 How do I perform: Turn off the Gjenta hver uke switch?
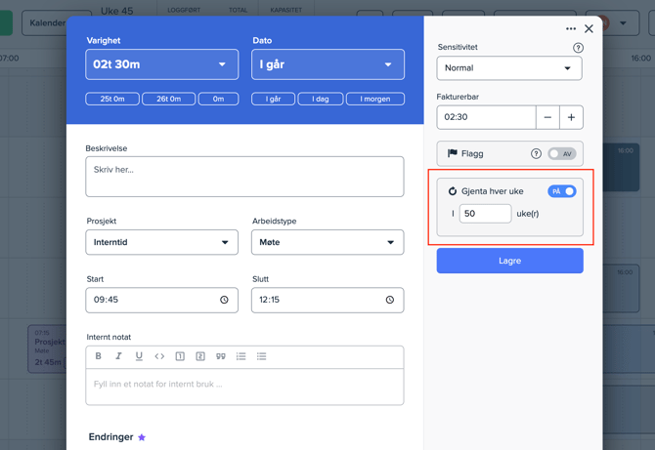coord(561,191)
